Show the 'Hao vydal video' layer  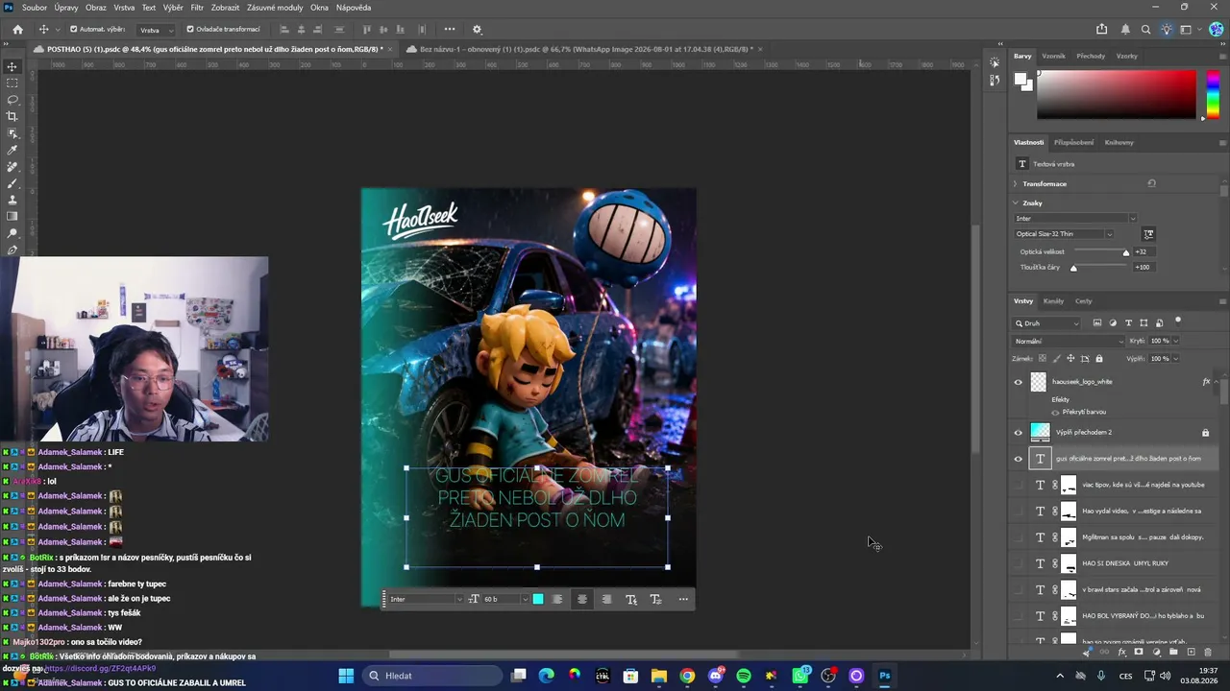1019,512
